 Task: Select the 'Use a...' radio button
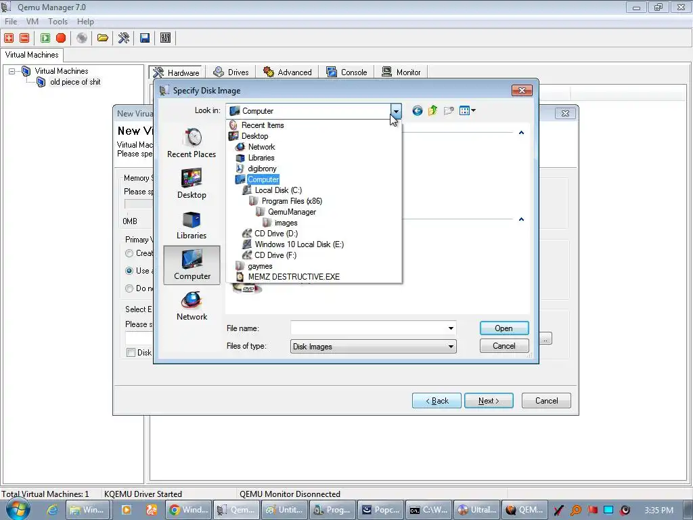pyautogui.click(x=129, y=271)
